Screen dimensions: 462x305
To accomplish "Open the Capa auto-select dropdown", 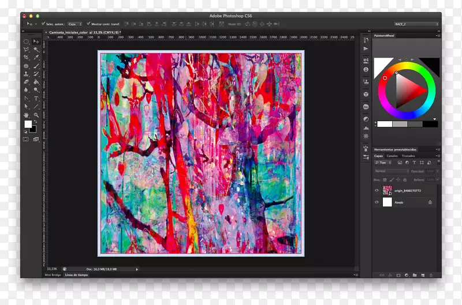I will pos(74,24).
